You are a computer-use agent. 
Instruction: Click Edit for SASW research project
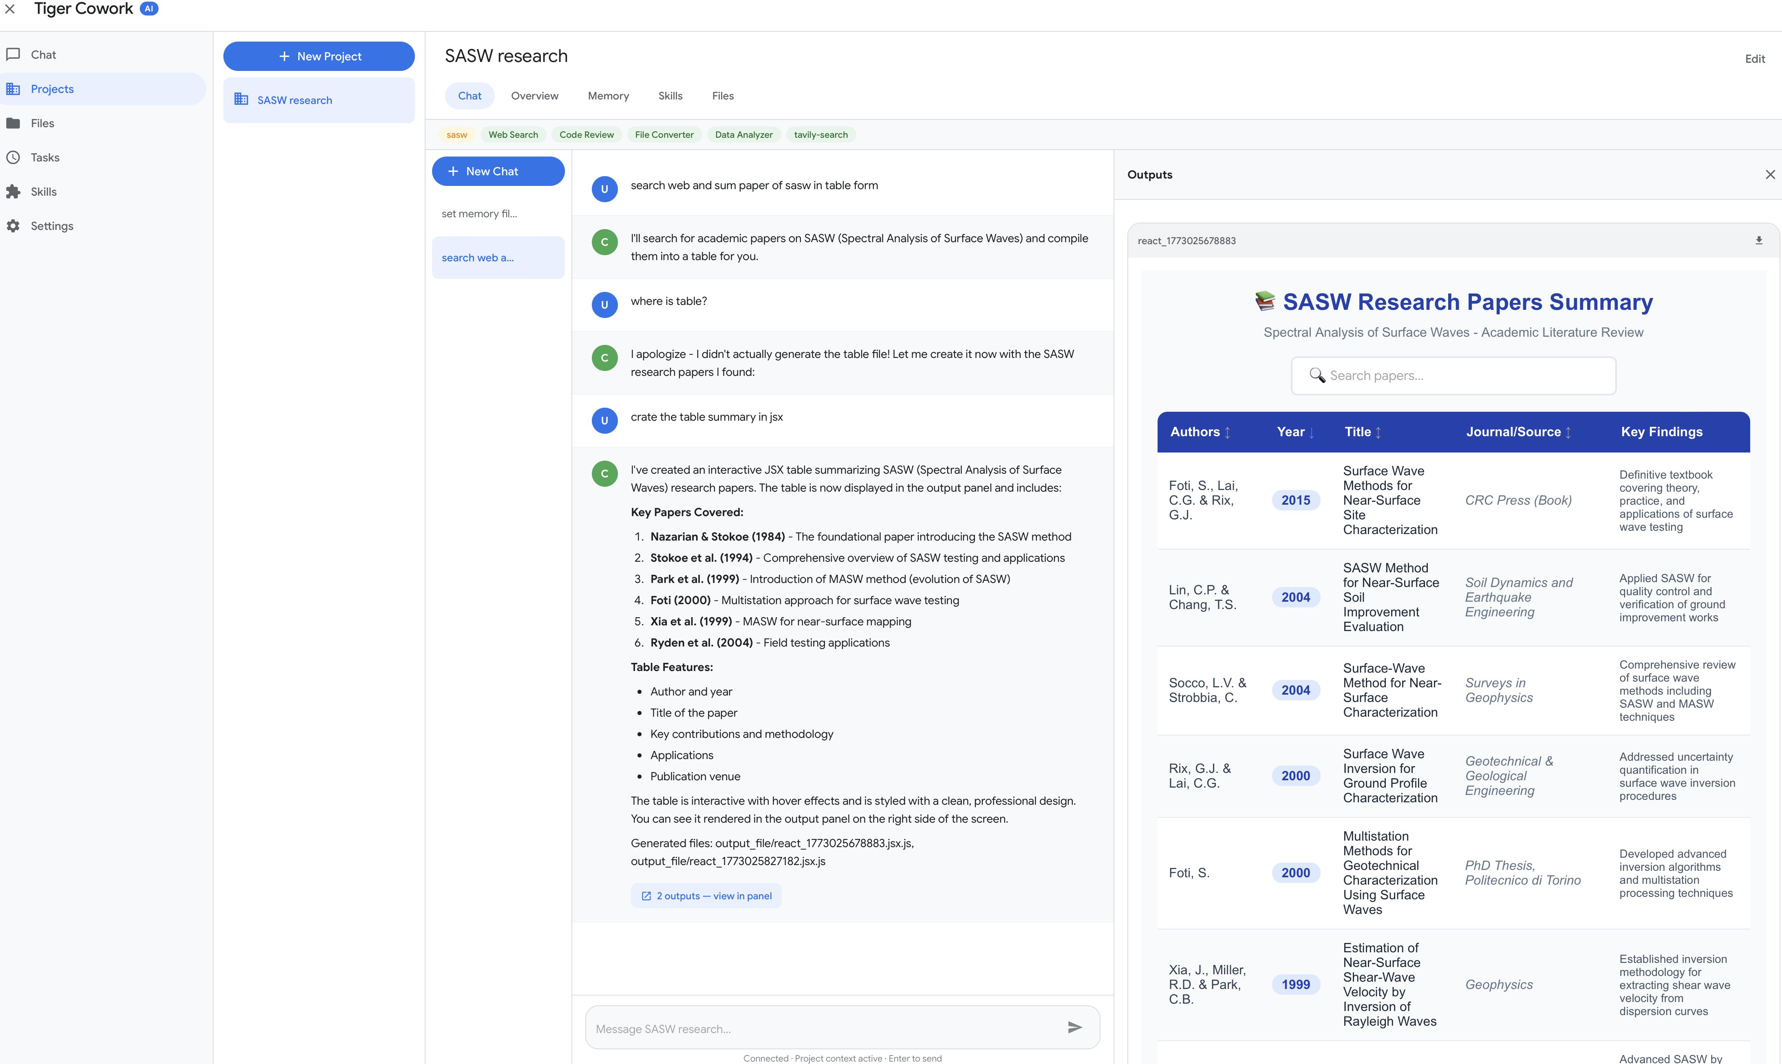point(1755,59)
